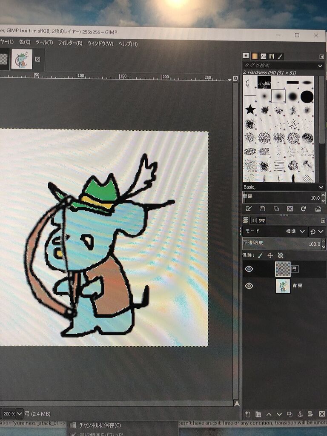This screenshot has height=436, width=327.
Task: Open the Brush Editor dock tab
Action: [x=280, y=57]
